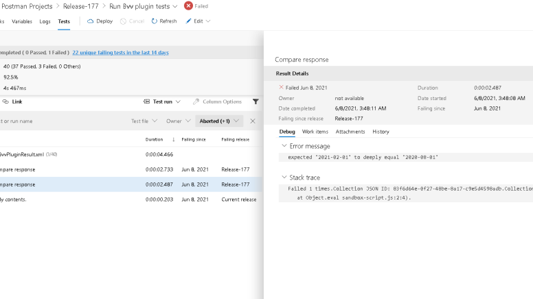
Task: Sort by the Duration arrow icon
Action: (173, 139)
